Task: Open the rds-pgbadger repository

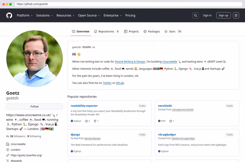Action: click(167, 135)
